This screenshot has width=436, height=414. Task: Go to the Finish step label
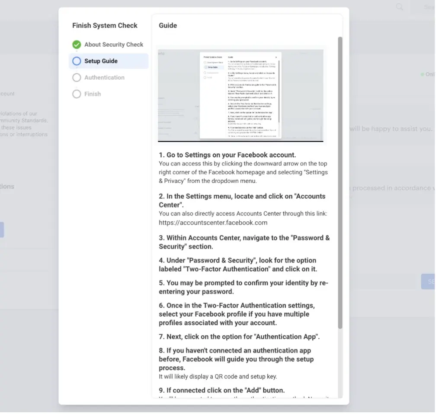(x=93, y=94)
